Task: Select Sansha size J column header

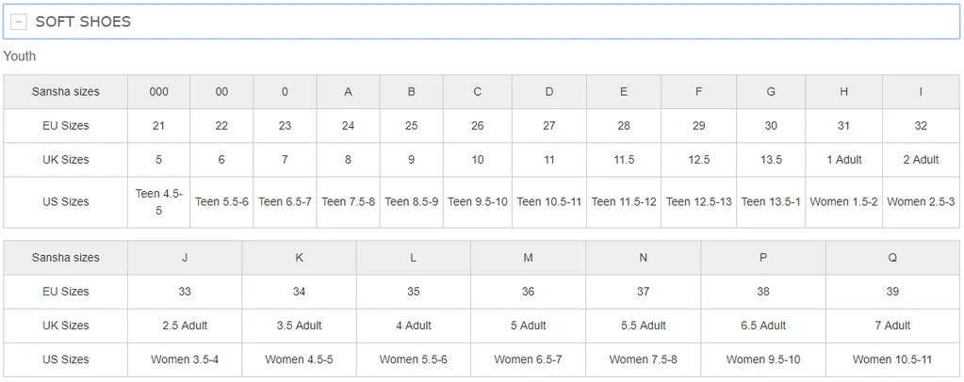Action: 185,258
